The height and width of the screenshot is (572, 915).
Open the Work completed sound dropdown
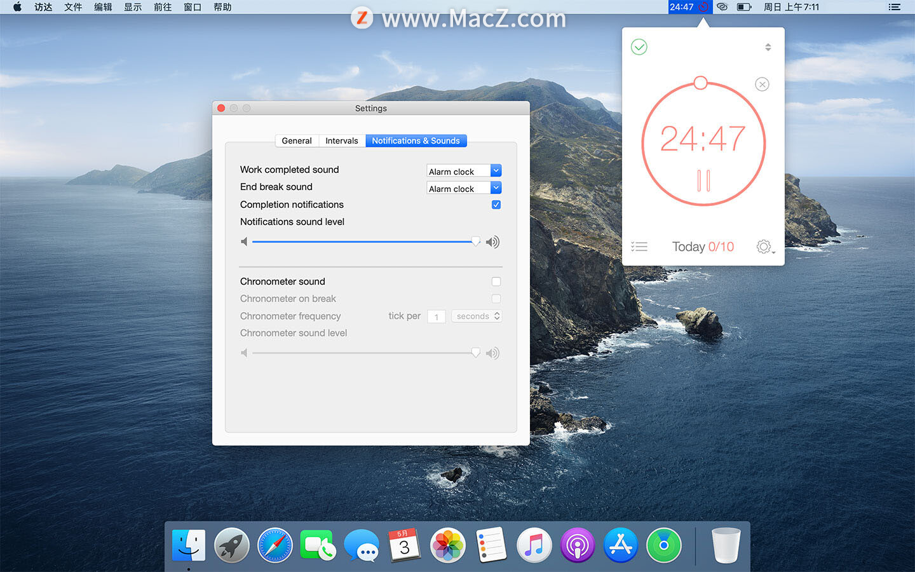point(464,171)
